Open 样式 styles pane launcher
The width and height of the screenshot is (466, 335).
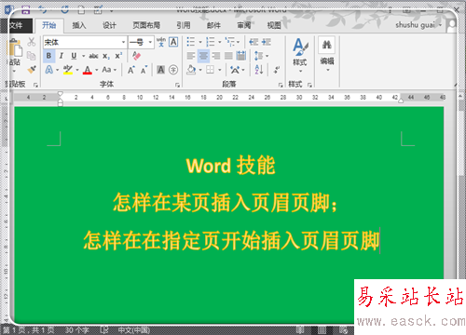point(309,85)
